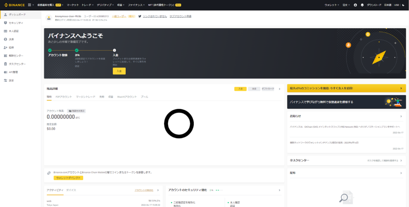Click the Binance logo

click(14, 5)
